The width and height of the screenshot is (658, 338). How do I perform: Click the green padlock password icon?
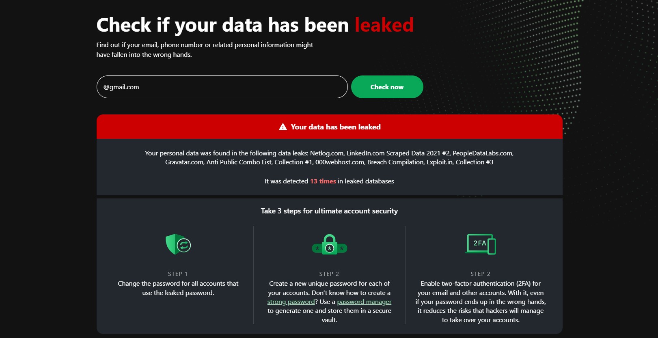point(330,245)
